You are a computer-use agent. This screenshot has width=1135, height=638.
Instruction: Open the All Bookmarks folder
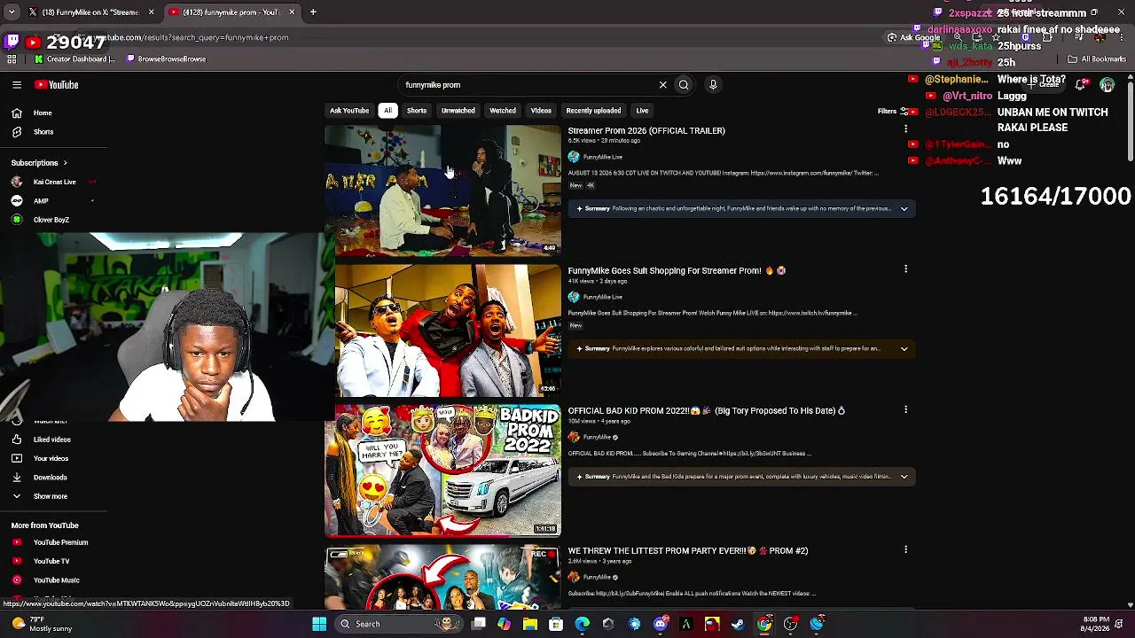[x=1097, y=59]
